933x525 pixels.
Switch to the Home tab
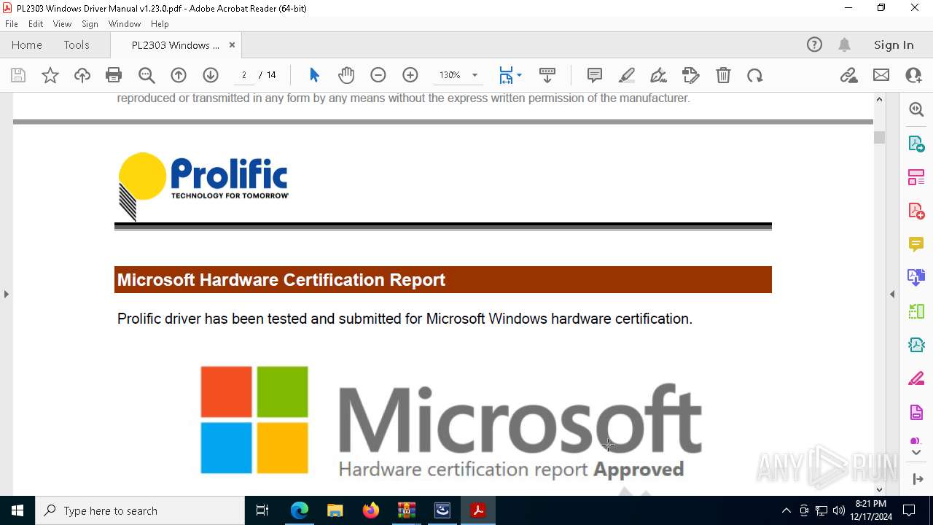(27, 45)
